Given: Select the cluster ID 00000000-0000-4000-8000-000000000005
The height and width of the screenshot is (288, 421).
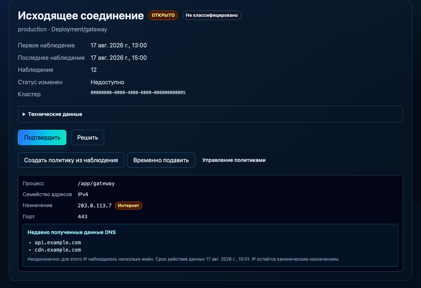Looking at the screenshot, I should click(x=138, y=93).
